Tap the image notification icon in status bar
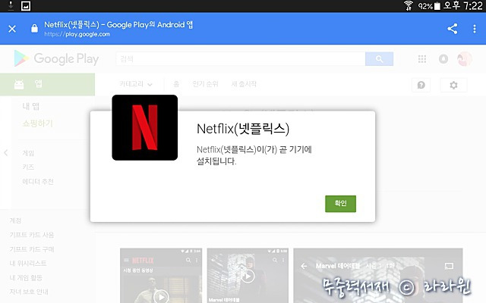Screen dimensions: 486x303 coord(26,5)
